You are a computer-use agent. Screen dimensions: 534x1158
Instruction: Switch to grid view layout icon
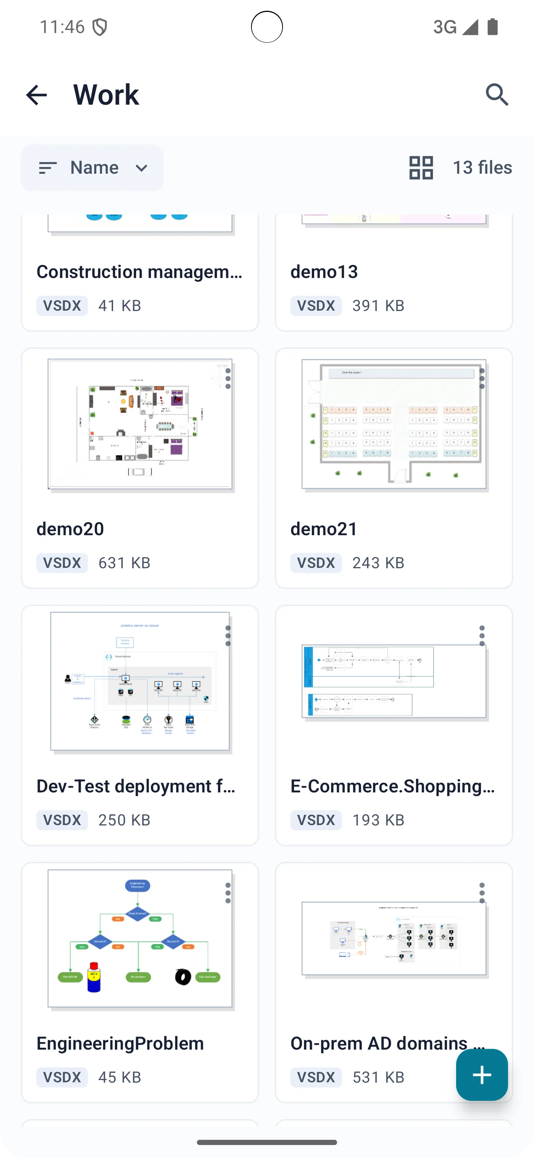[421, 168]
